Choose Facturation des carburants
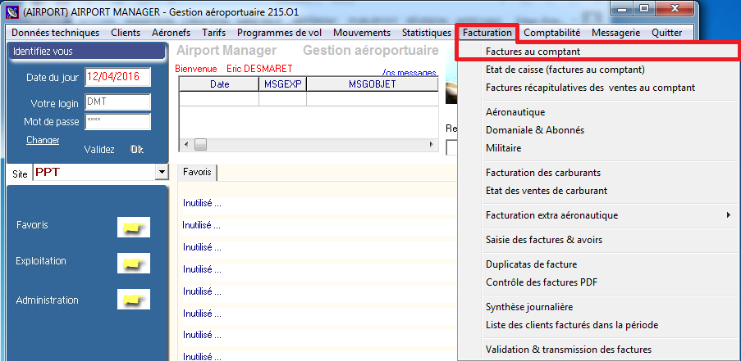 point(542,173)
